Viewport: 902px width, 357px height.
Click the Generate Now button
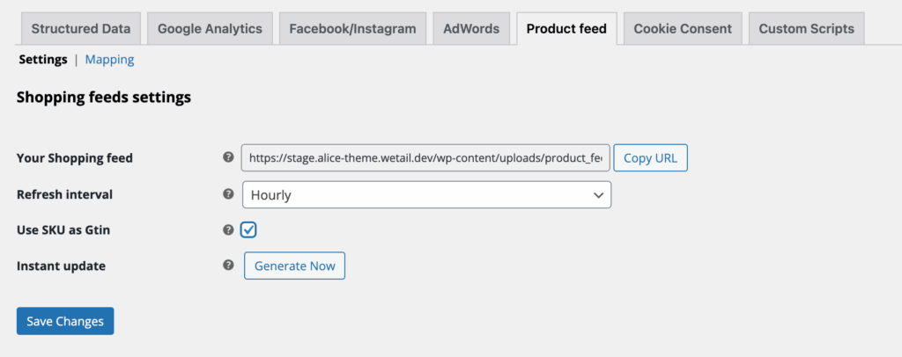[294, 266]
